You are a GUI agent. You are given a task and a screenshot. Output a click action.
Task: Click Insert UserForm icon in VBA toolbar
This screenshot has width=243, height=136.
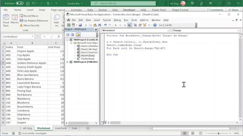pyautogui.click(x=73, y=25)
